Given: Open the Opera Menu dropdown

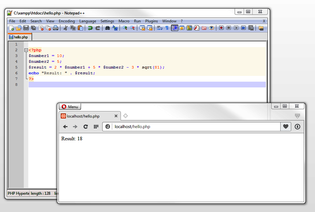Looking at the screenshot, I should (70, 106).
